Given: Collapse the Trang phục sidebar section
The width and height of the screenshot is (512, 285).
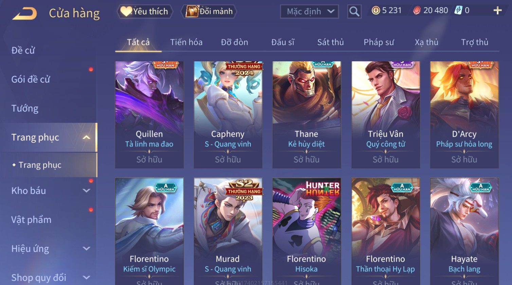Looking at the screenshot, I should pyautogui.click(x=86, y=137).
